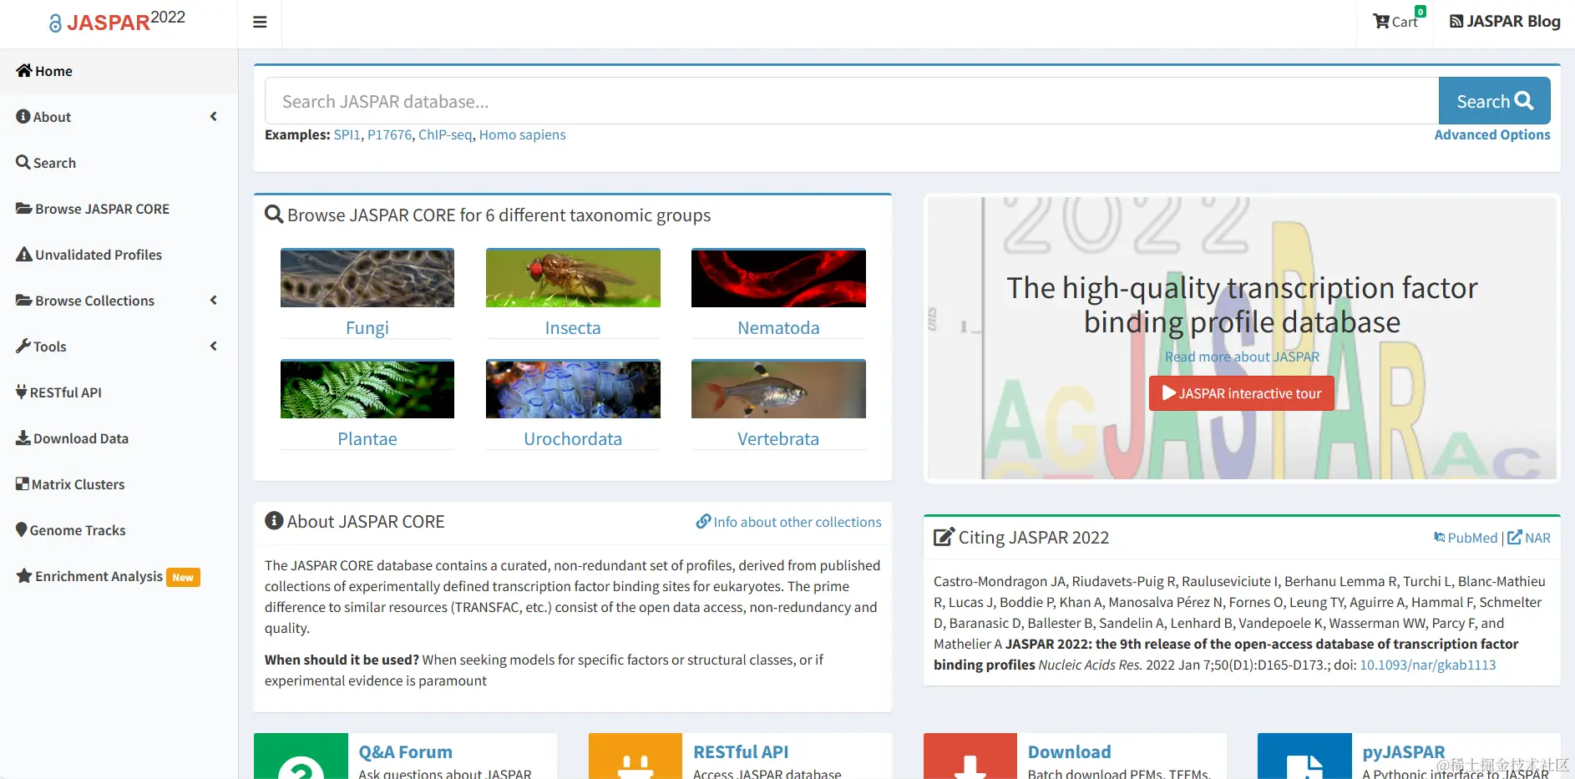Click the search icon beside Browse JASPAR CORE heading
The width and height of the screenshot is (1575, 779).
point(274,214)
